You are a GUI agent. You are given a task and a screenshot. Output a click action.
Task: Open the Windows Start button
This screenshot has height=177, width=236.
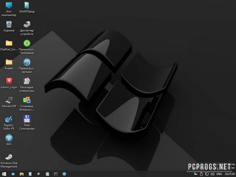pyautogui.click(x=4, y=174)
